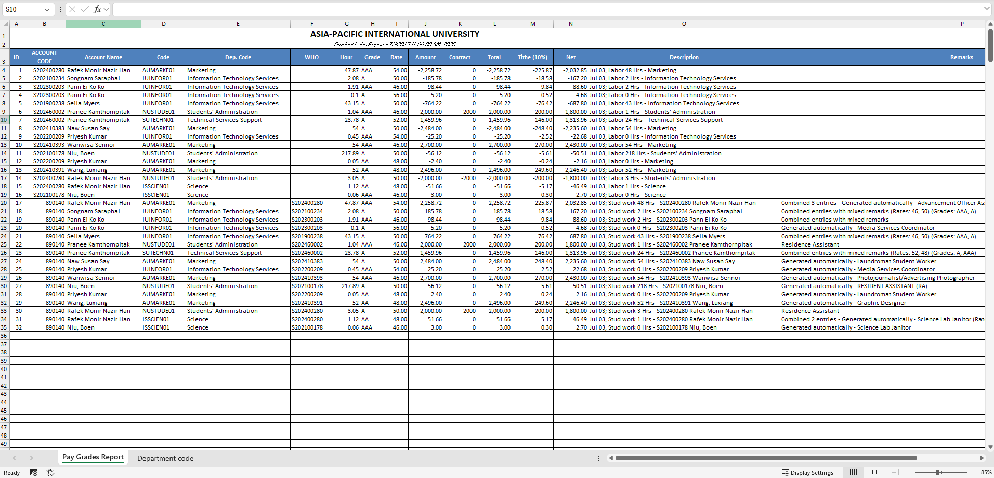Viewport: 994px width, 478px height.
Task: Open Display Settings in the status bar
Action: (x=808, y=473)
